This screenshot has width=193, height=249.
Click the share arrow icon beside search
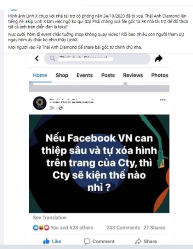(x=159, y=58)
